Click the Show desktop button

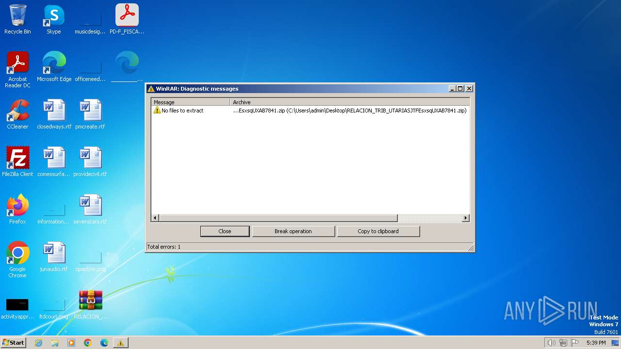coord(616,343)
